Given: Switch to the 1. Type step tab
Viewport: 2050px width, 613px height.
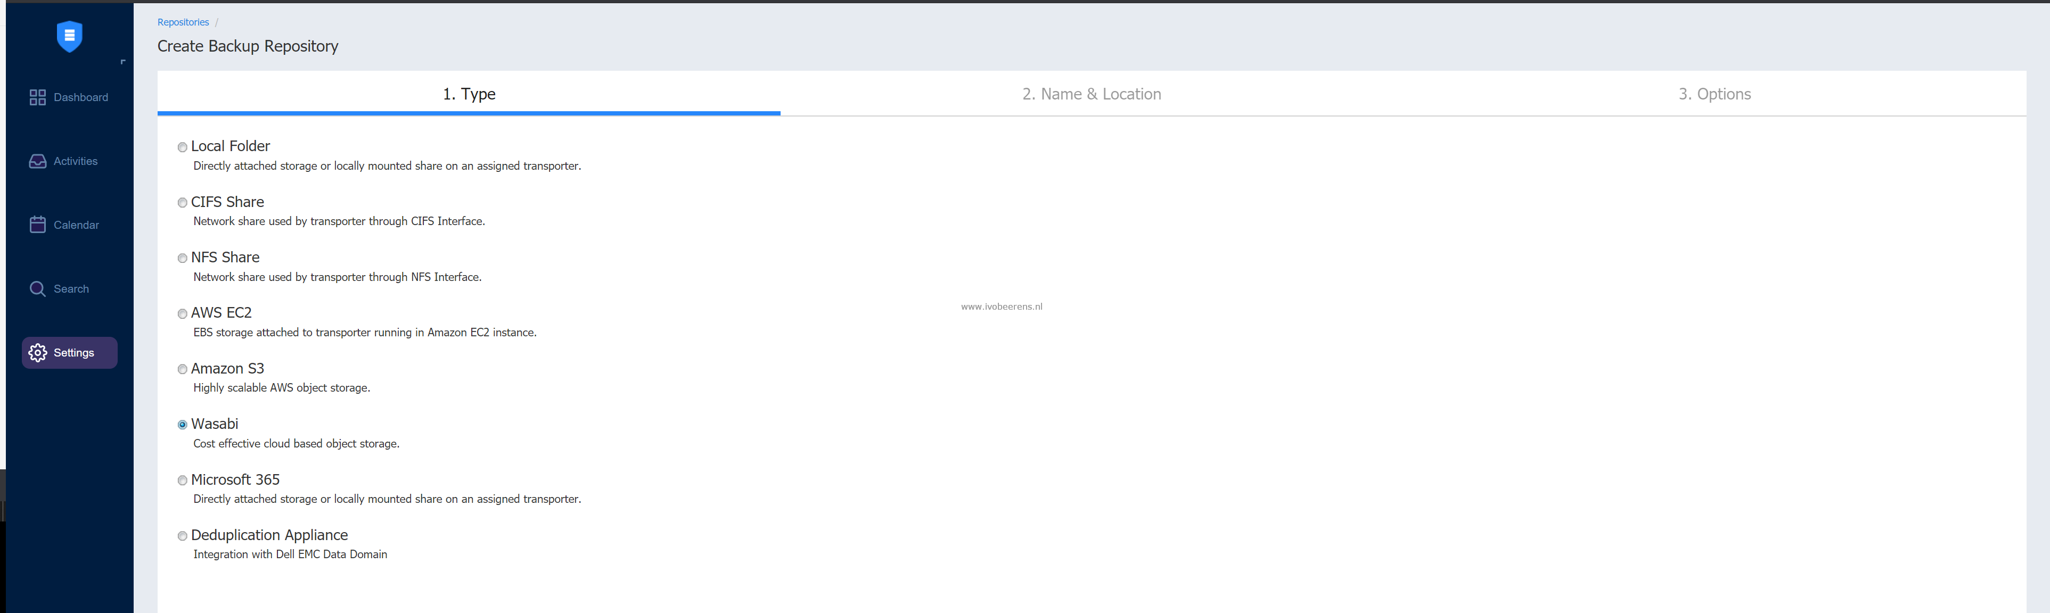Looking at the screenshot, I should coord(469,94).
